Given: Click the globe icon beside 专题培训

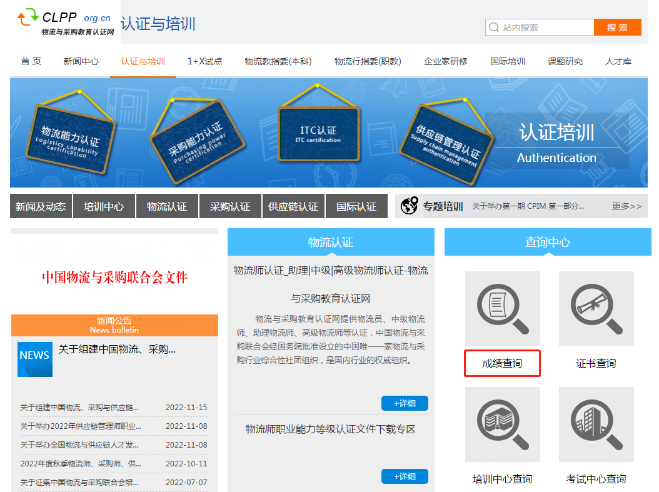Looking at the screenshot, I should tap(410, 205).
